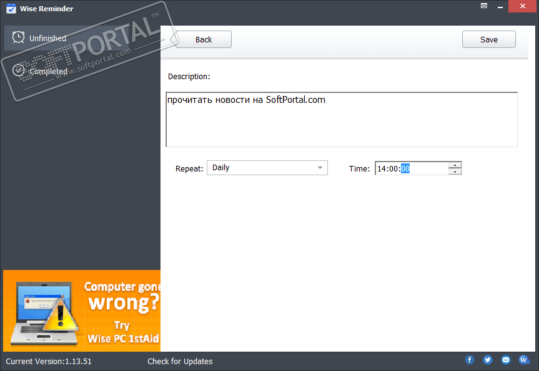Save the reminder
This screenshot has width=539, height=371.
click(488, 39)
